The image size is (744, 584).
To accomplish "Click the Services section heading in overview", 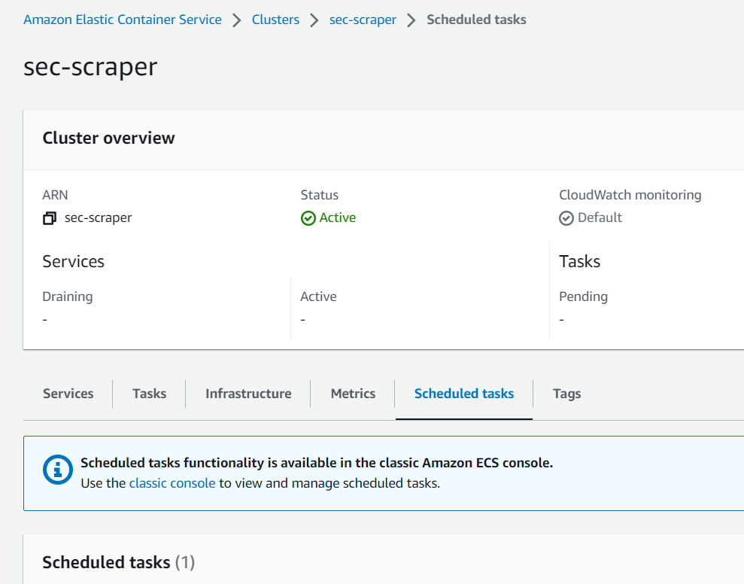I will (x=74, y=262).
